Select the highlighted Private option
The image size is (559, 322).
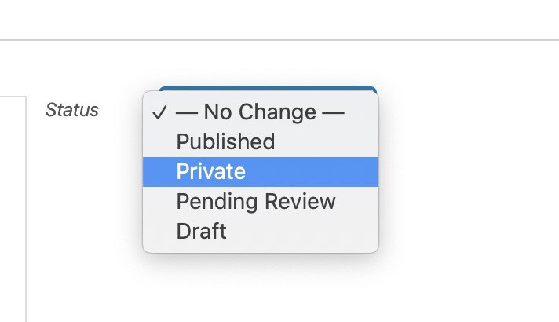211,172
